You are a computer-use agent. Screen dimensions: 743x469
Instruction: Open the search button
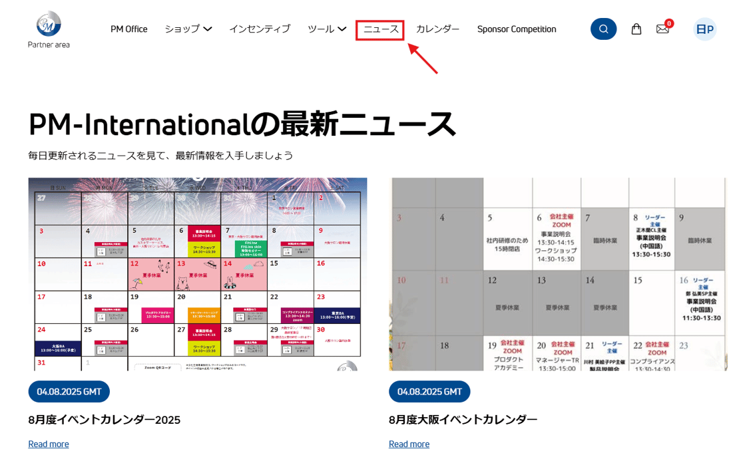coord(603,29)
